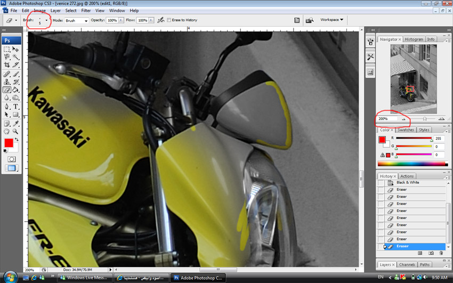Click the Go to Bridge icon
The height and width of the screenshot is (283, 453).
tap(310, 20)
